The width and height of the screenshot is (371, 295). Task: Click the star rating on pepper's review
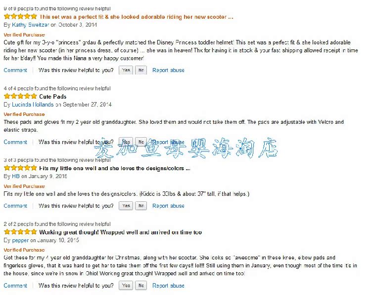[x=20, y=232]
